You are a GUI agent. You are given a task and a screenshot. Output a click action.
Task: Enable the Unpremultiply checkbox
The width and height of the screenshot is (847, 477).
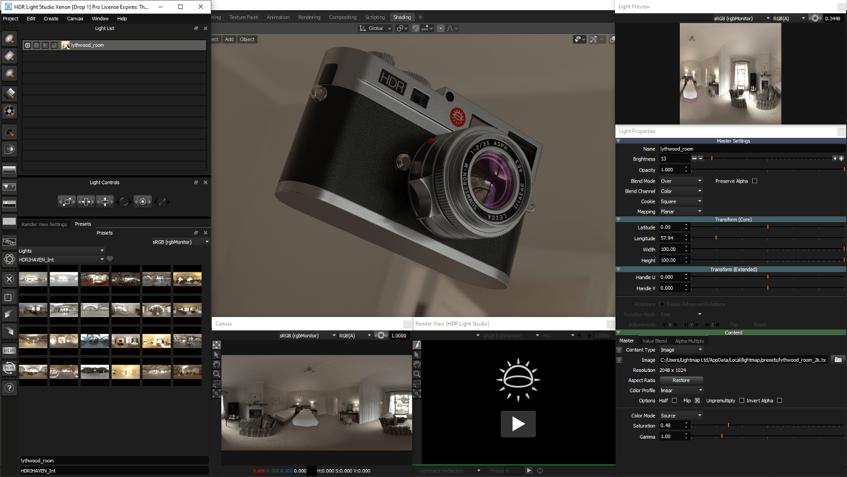741,401
